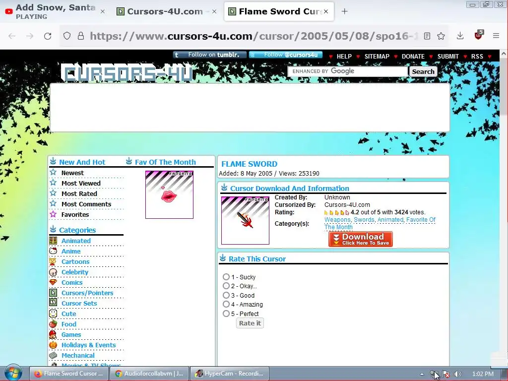The height and width of the screenshot is (381, 508).
Task: Click the star icon beside Newest
Action: [53, 172]
